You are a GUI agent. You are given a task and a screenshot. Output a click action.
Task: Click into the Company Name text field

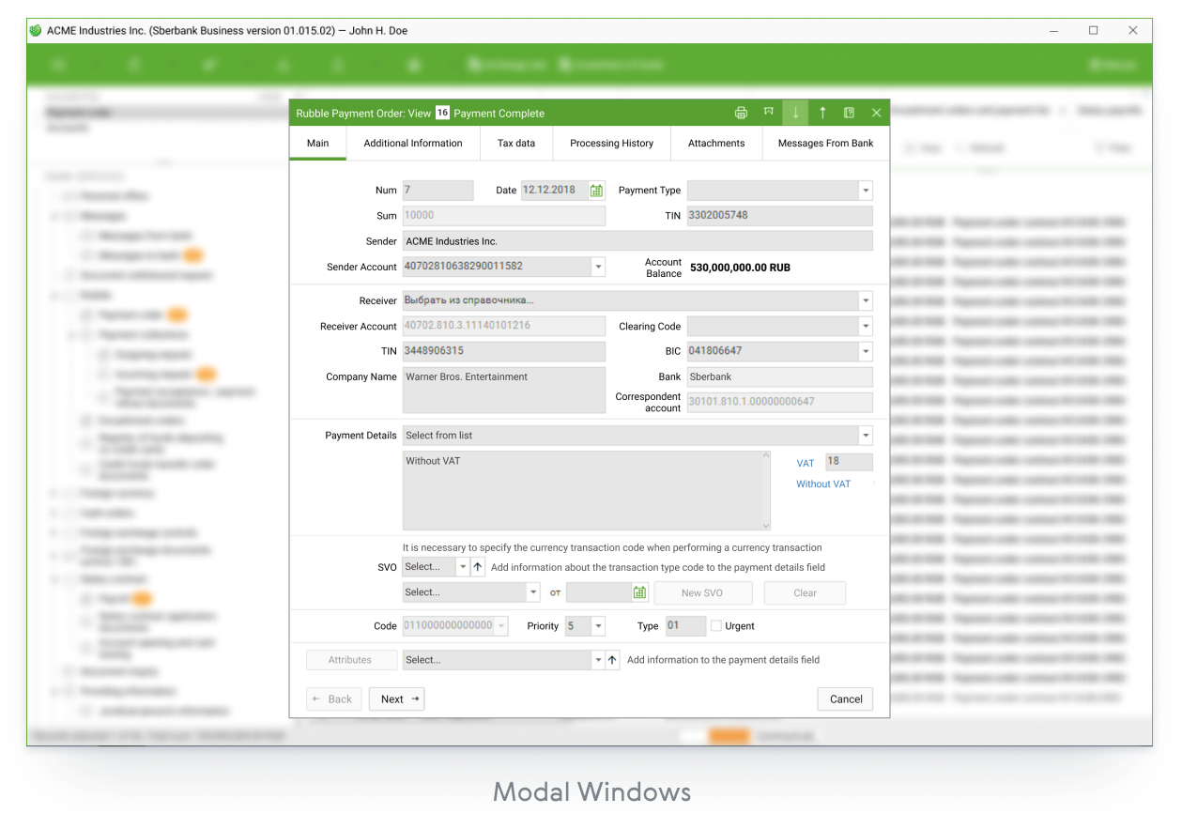(x=503, y=390)
